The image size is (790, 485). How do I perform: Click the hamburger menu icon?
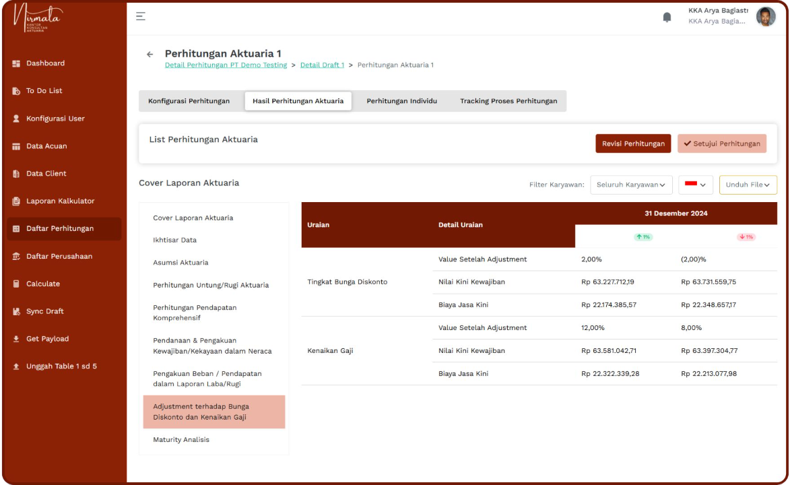coord(141,16)
